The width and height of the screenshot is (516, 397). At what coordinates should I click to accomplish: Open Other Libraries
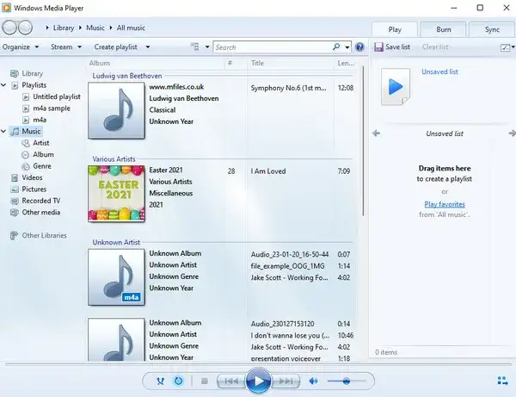pos(44,235)
